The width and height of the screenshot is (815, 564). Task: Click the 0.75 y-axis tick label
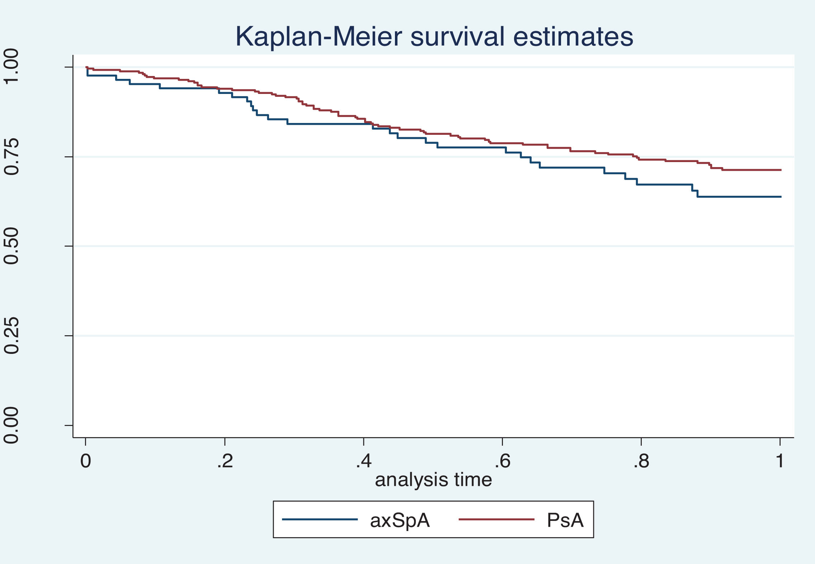click(x=11, y=157)
